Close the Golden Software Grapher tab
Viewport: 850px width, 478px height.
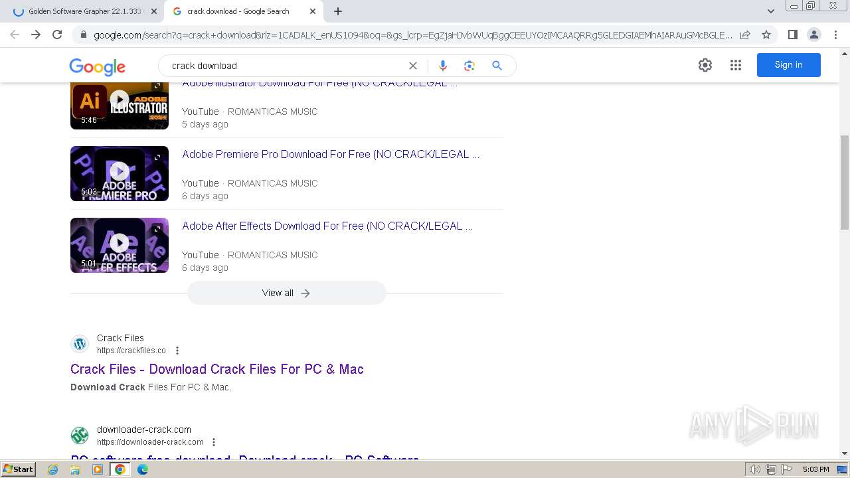tap(154, 11)
